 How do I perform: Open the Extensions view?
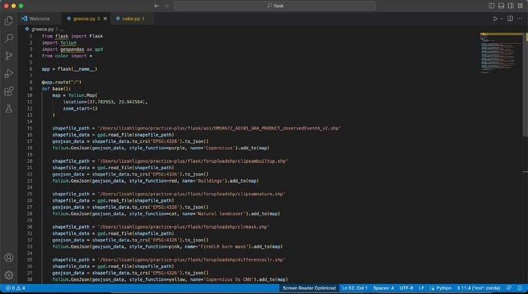[x=9, y=91]
